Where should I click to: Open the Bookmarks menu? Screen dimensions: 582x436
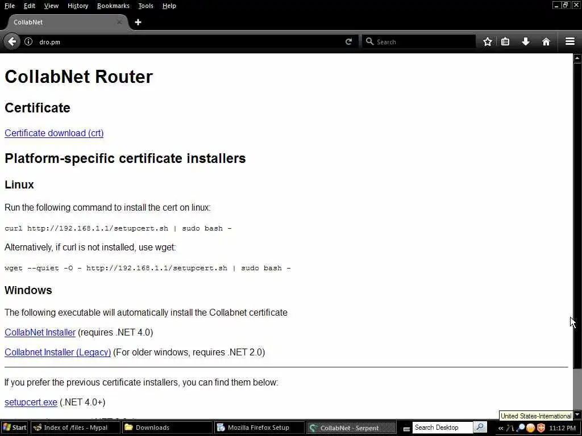coord(113,6)
